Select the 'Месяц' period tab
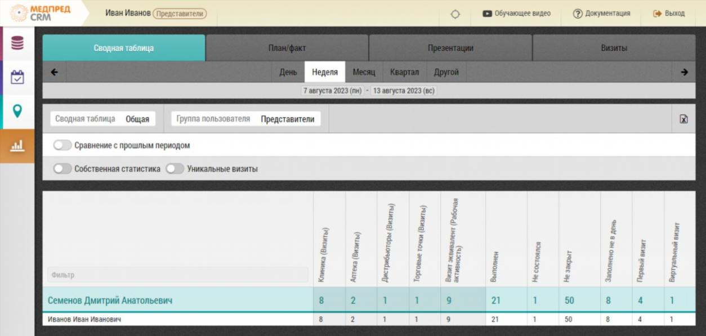Viewport: 706px width, 336px height. (365, 72)
